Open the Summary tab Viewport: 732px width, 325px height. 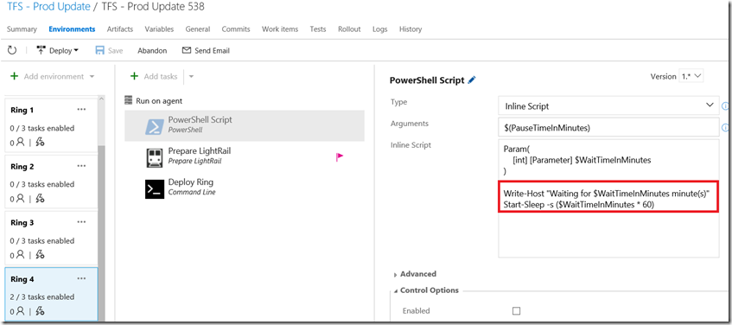click(x=22, y=29)
